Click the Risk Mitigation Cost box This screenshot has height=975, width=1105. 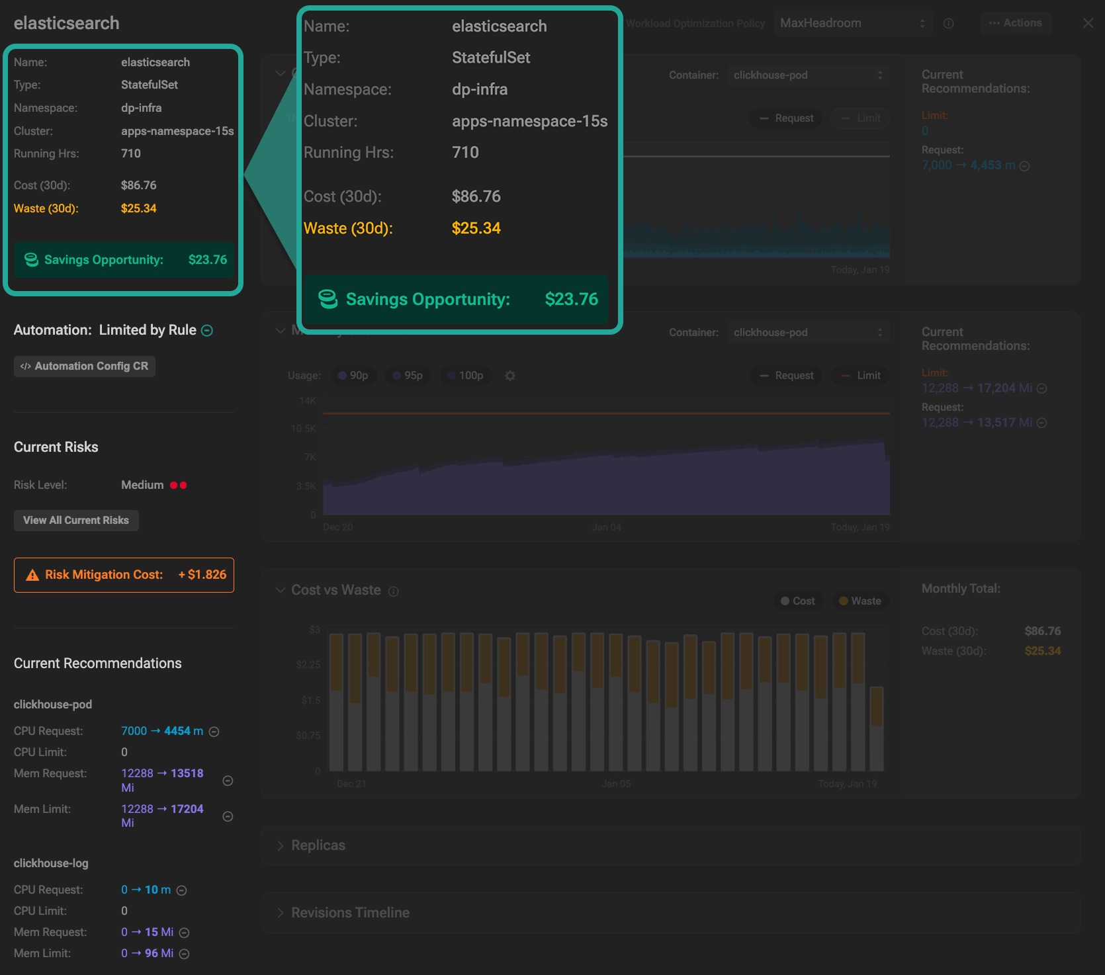click(x=124, y=575)
